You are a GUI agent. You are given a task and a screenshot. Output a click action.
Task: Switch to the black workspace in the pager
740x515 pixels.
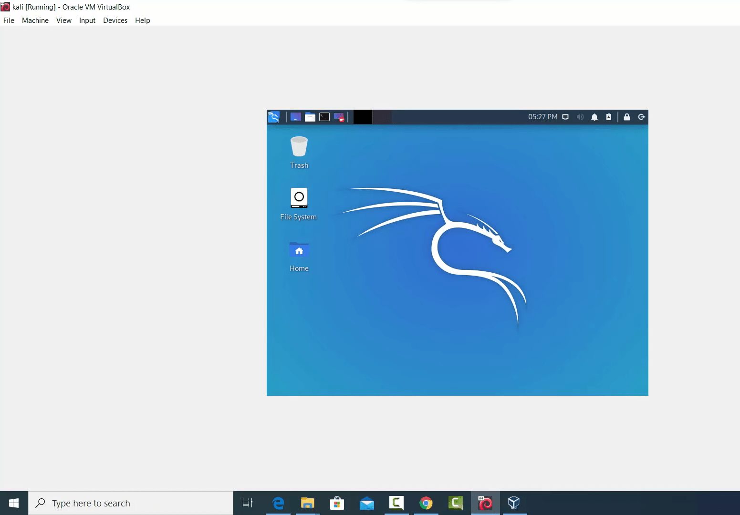tap(363, 117)
